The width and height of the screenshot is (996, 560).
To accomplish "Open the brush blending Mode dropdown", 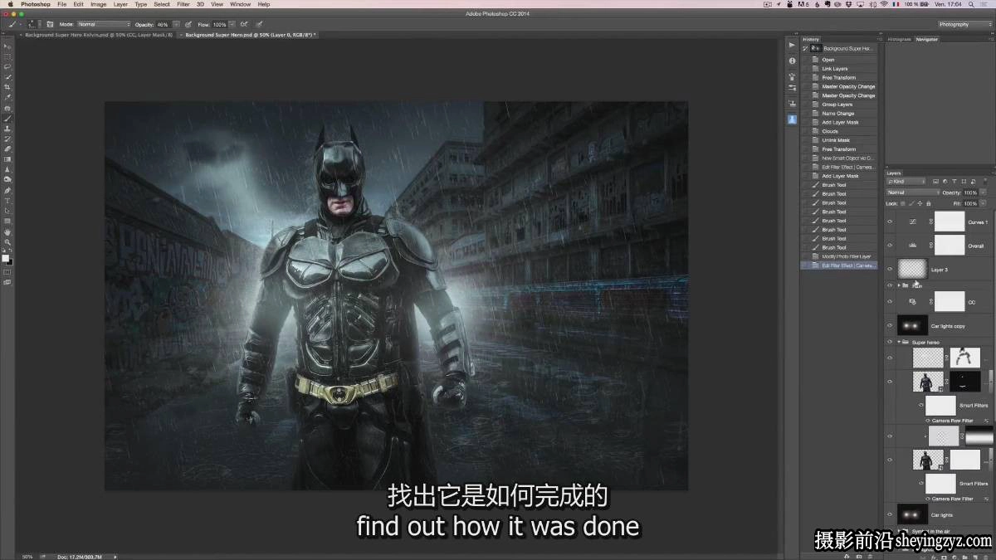I will [103, 25].
